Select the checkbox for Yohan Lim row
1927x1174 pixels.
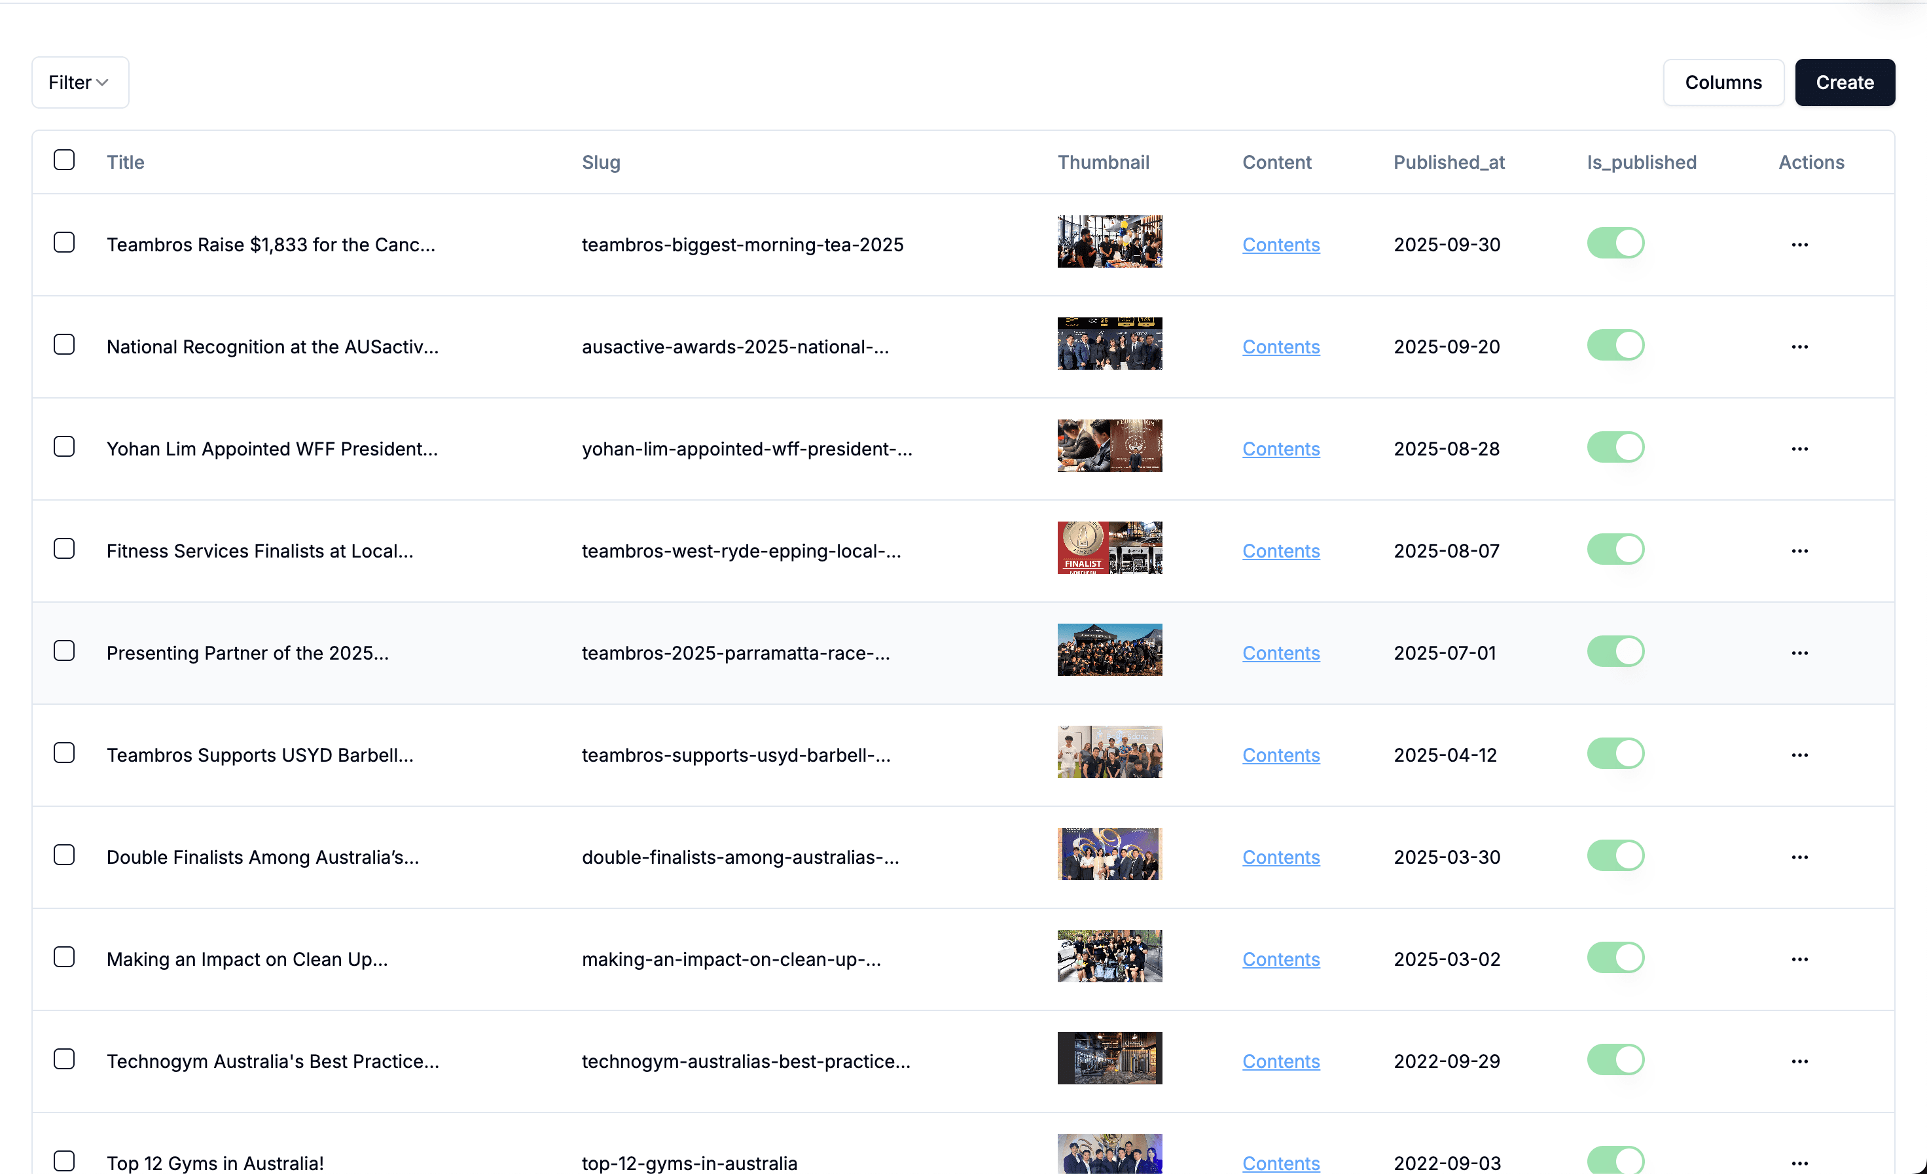[65, 446]
